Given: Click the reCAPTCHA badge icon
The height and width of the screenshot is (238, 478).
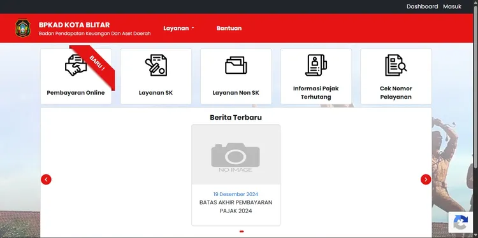Looking at the screenshot, I should click(461, 223).
